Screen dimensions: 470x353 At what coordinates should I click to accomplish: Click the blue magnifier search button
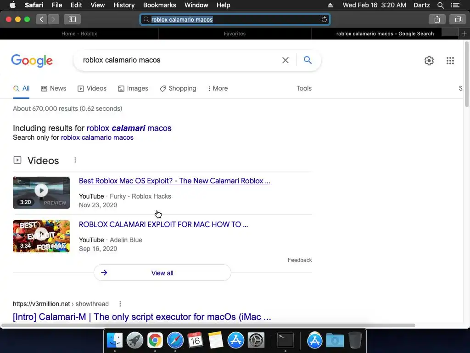click(x=308, y=60)
